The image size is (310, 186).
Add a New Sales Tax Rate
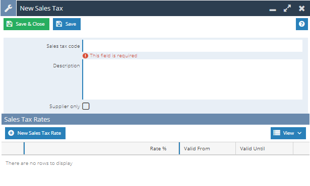point(35,133)
